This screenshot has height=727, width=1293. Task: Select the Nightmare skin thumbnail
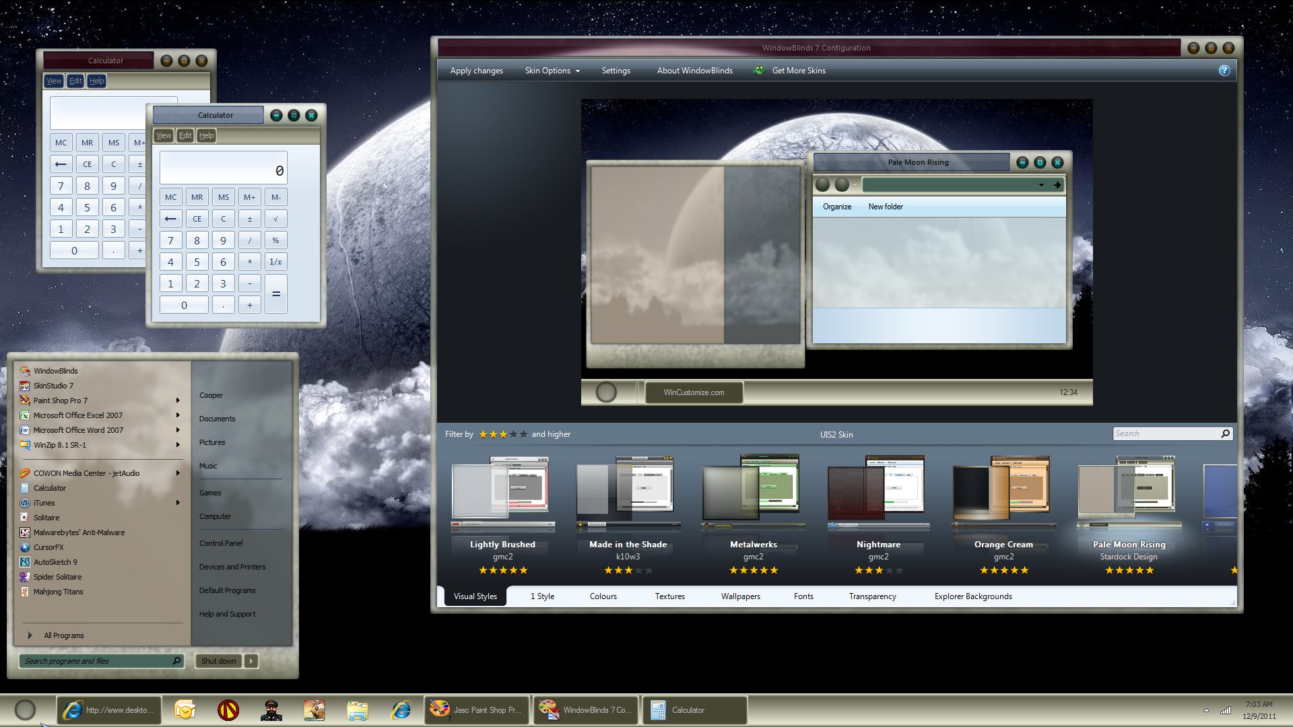[878, 493]
